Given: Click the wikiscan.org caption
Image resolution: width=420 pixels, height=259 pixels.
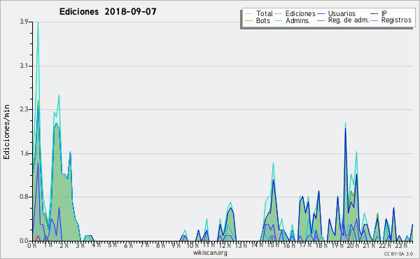Looking at the screenshot, I should click(210, 253).
